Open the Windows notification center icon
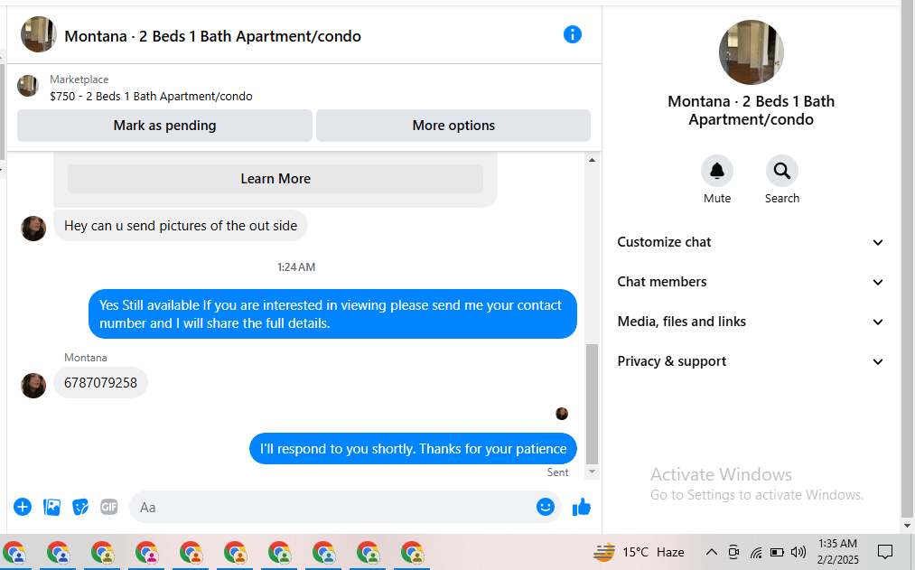 [x=884, y=551]
